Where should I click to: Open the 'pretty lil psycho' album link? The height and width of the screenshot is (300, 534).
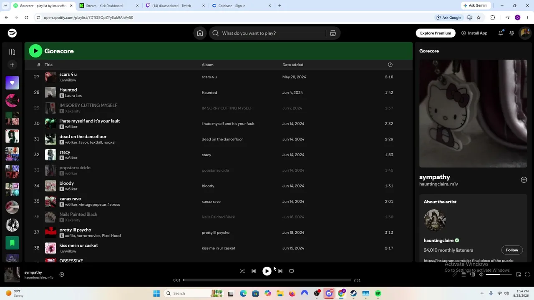pyautogui.click(x=216, y=232)
